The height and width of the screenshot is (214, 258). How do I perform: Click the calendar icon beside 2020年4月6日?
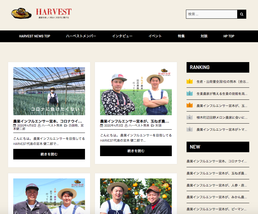click(x=15, y=125)
